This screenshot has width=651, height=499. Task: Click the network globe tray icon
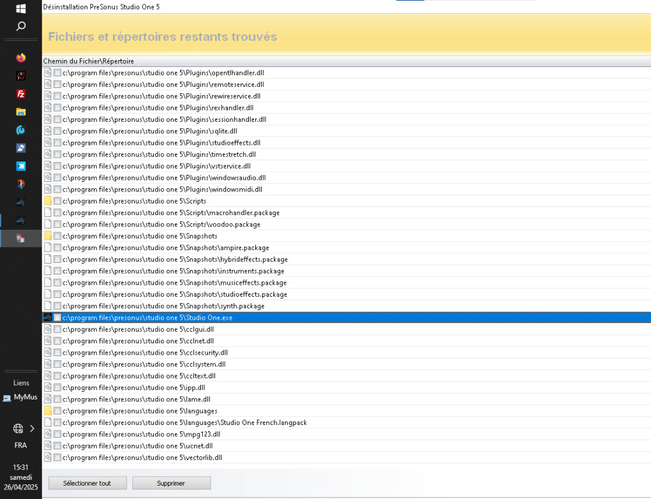pos(18,428)
